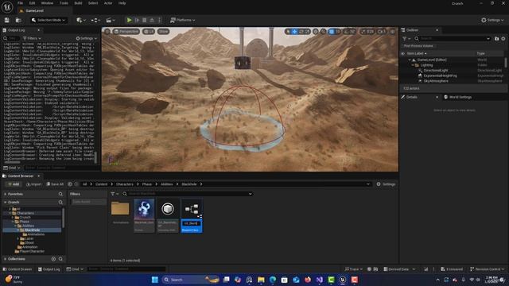509x286 pixels.
Task: Open the viewport Show menu
Action: point(163,32)
